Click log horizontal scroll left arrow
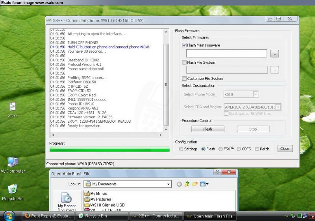The image size is (315, 221). coord(53,135)
